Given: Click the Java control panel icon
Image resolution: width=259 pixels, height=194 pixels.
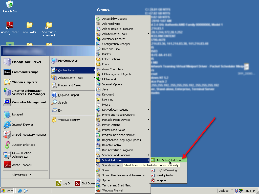Looking at the screenshot, I should coord(98,89).
